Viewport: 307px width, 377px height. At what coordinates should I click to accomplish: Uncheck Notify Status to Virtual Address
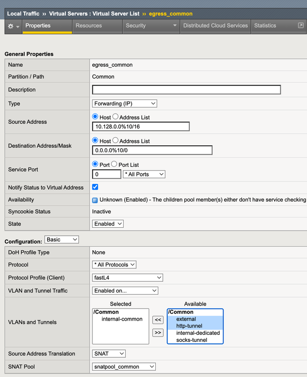click(x=95, y=187)
